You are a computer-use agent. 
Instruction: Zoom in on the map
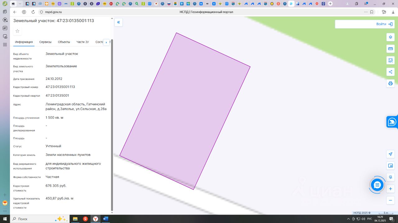pos(391,189)
